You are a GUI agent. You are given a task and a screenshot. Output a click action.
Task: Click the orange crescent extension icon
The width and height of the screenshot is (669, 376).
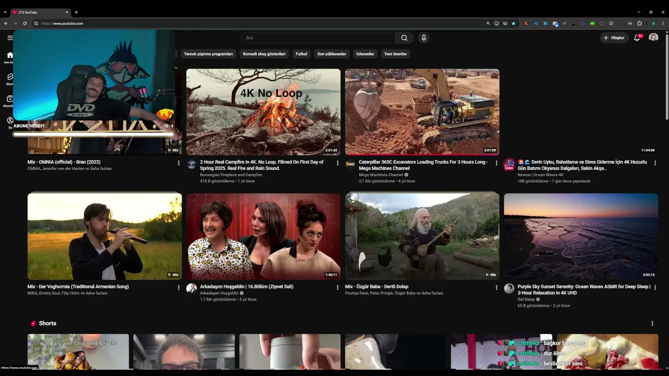(526, 23)
